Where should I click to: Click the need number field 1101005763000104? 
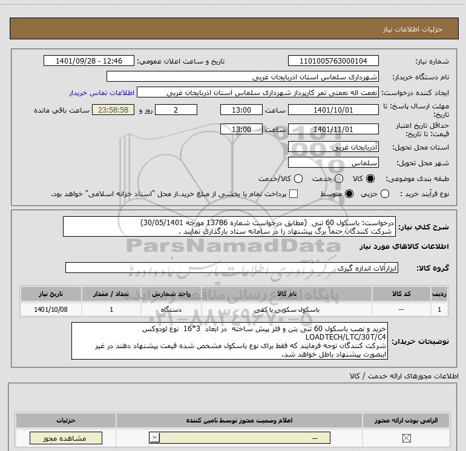pos(333,61)
